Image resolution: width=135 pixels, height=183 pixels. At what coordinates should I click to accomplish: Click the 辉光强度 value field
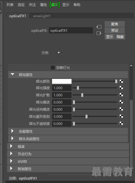click(x=62, y=88)
